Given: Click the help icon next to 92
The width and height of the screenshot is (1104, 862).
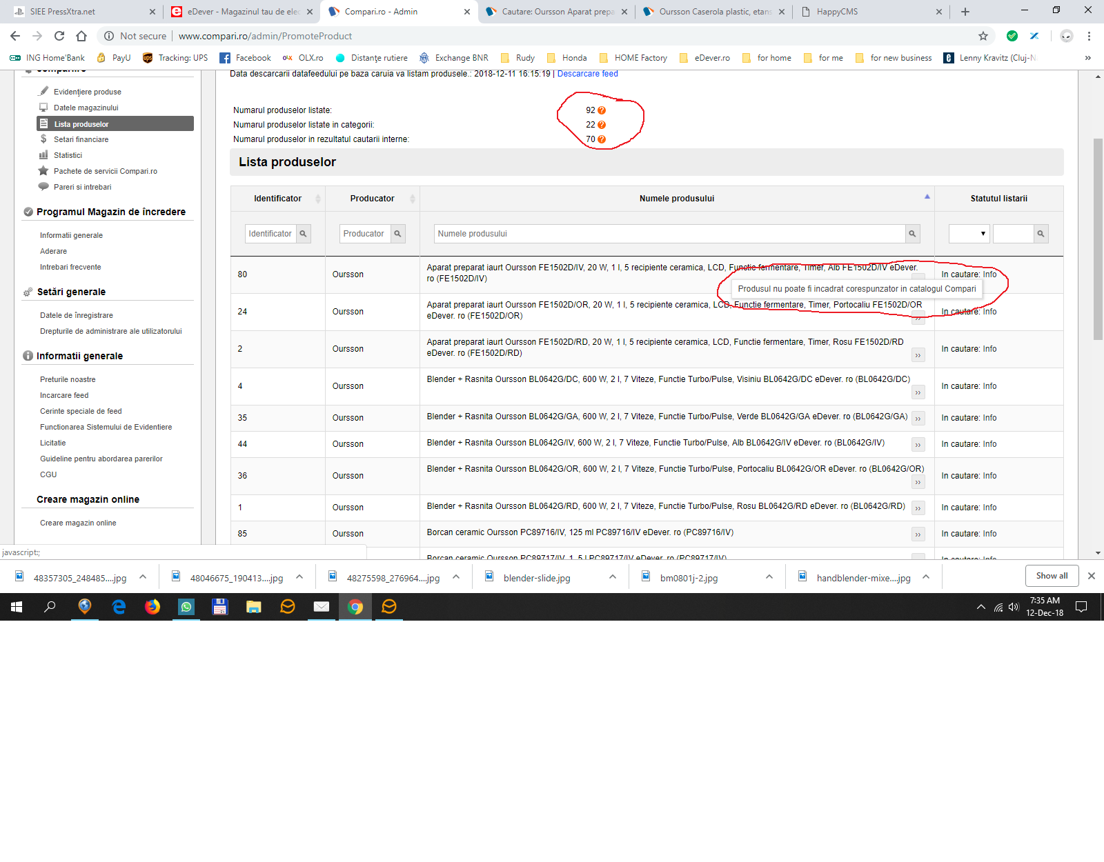Looking at the screenshot, I should coord(602,110).
